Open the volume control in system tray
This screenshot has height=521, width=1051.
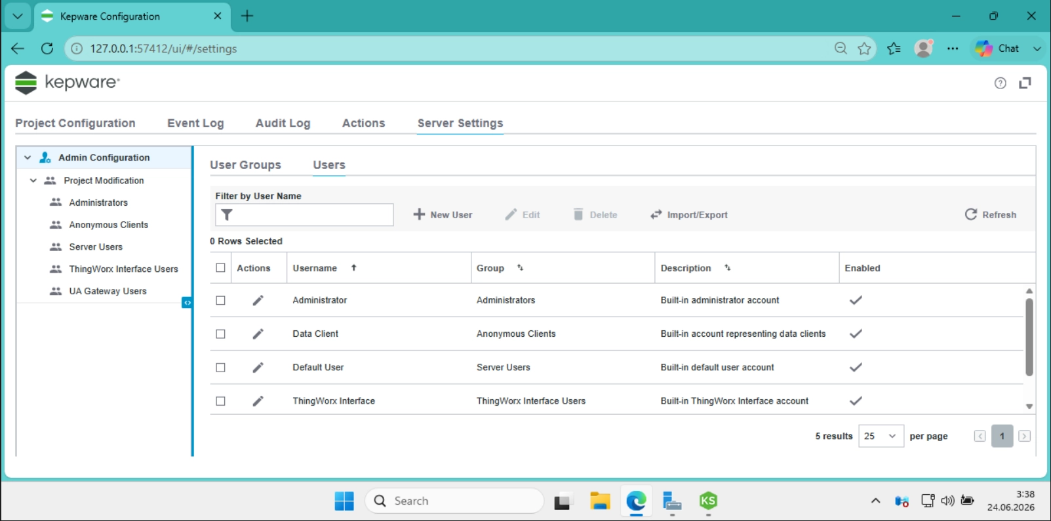coord(947,501)
